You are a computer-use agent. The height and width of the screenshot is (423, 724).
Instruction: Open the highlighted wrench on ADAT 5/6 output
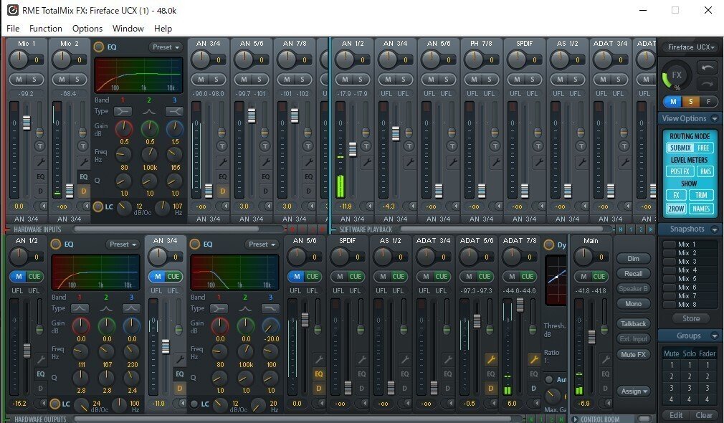(491, 358)
